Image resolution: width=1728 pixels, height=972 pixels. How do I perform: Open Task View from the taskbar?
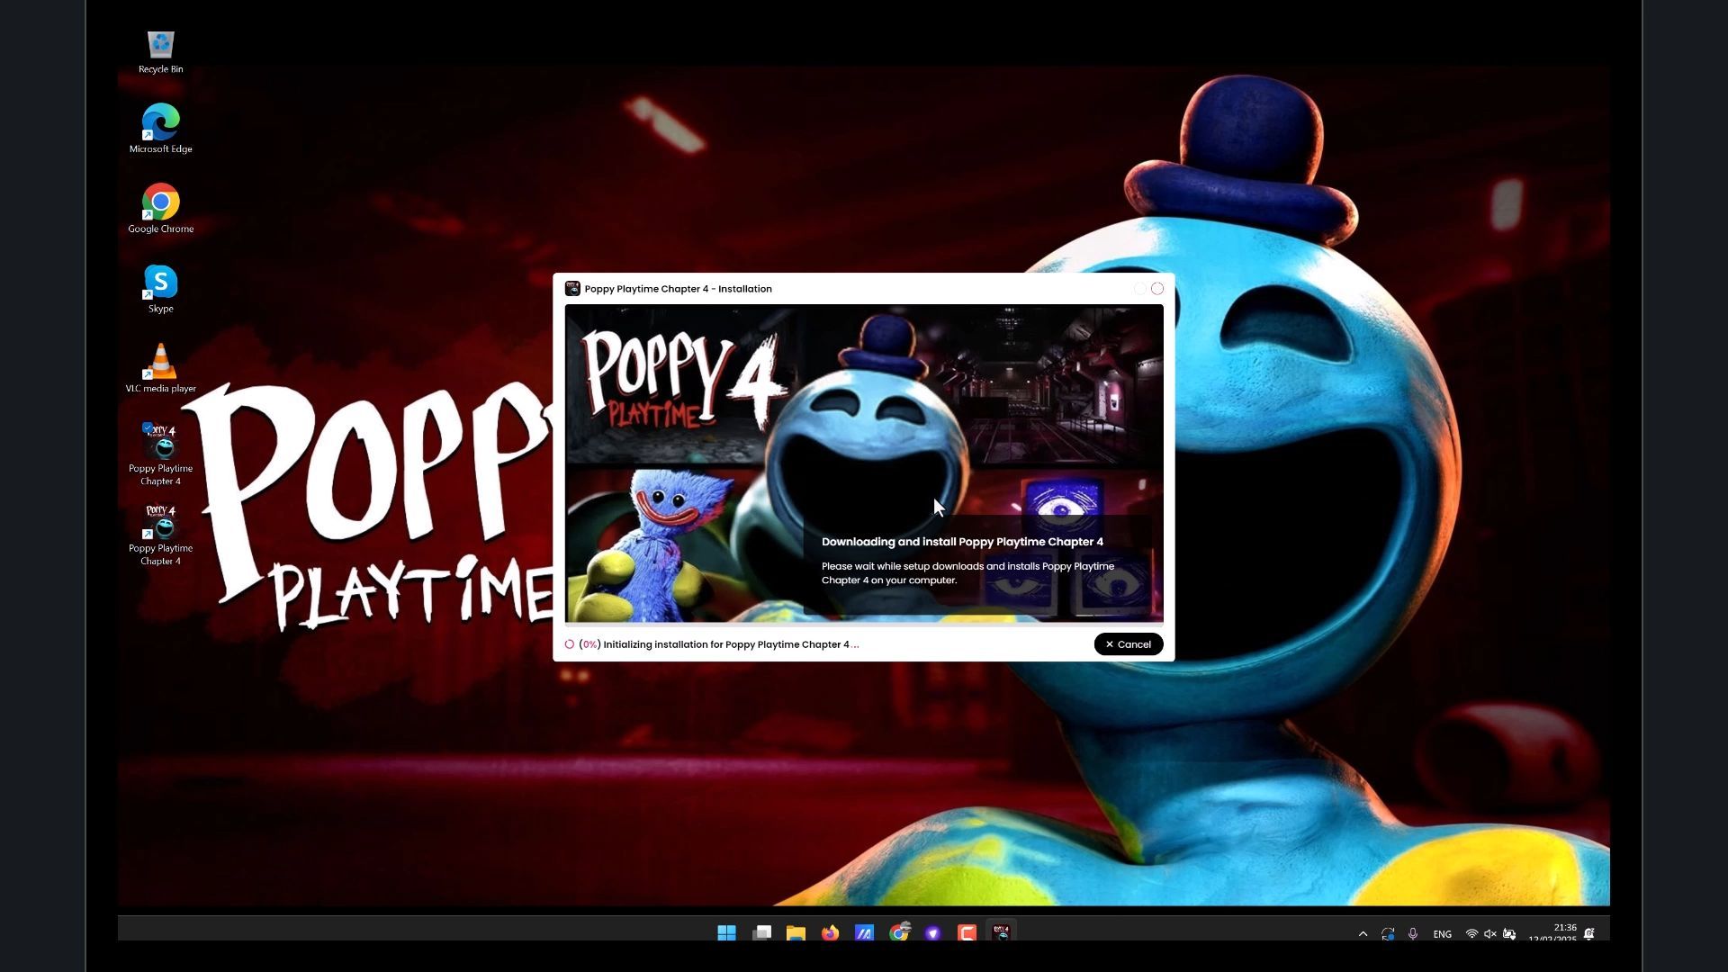pyautogui.click(x=761, y=932)
